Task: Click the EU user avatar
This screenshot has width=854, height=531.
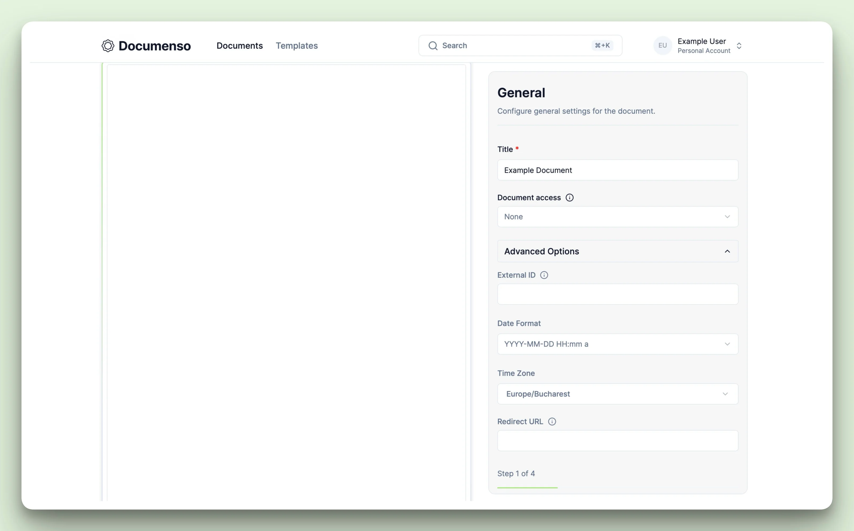Action: pyautogui.click(x=662, y=46)
